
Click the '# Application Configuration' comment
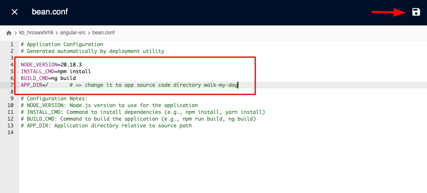[62, 44]
